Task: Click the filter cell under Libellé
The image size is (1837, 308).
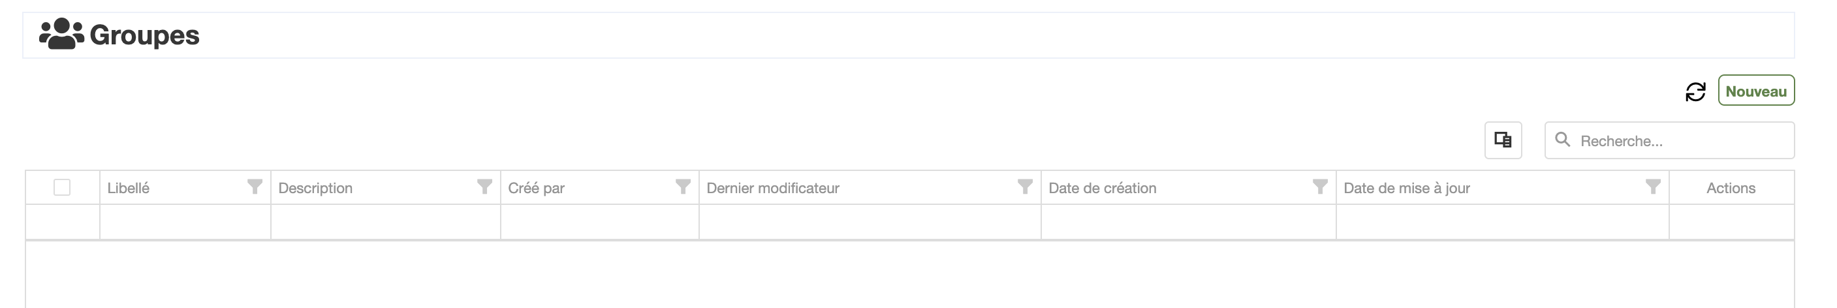Action: tap(185, 223)
